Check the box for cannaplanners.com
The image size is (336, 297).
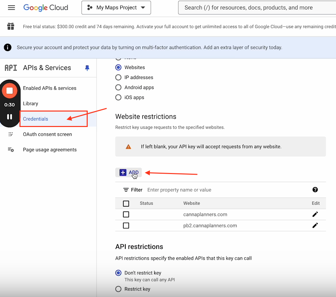[x=126, y=214]
